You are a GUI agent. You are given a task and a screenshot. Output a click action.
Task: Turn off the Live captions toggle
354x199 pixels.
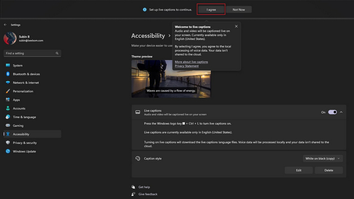(332, 112)
